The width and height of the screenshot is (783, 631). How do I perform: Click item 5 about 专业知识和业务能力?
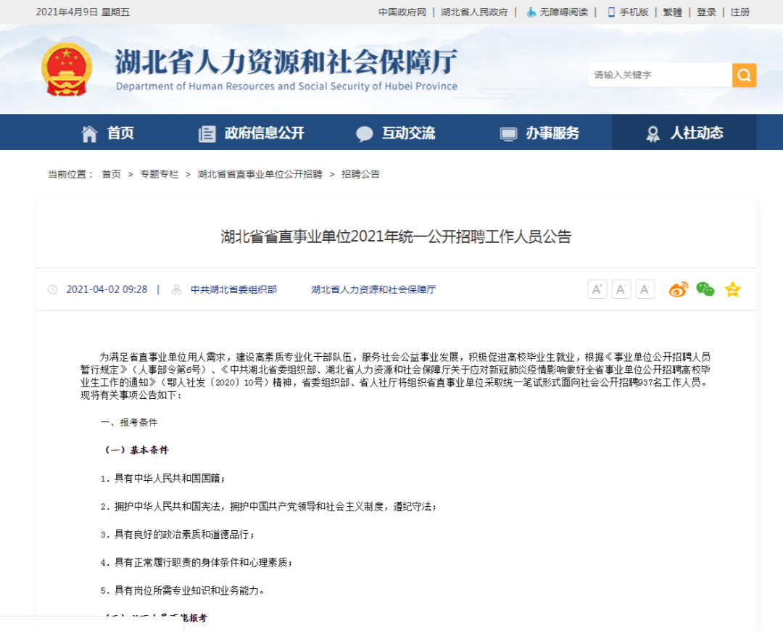[182, 590]
